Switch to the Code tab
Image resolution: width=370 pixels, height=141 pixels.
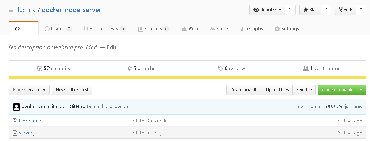24,29
